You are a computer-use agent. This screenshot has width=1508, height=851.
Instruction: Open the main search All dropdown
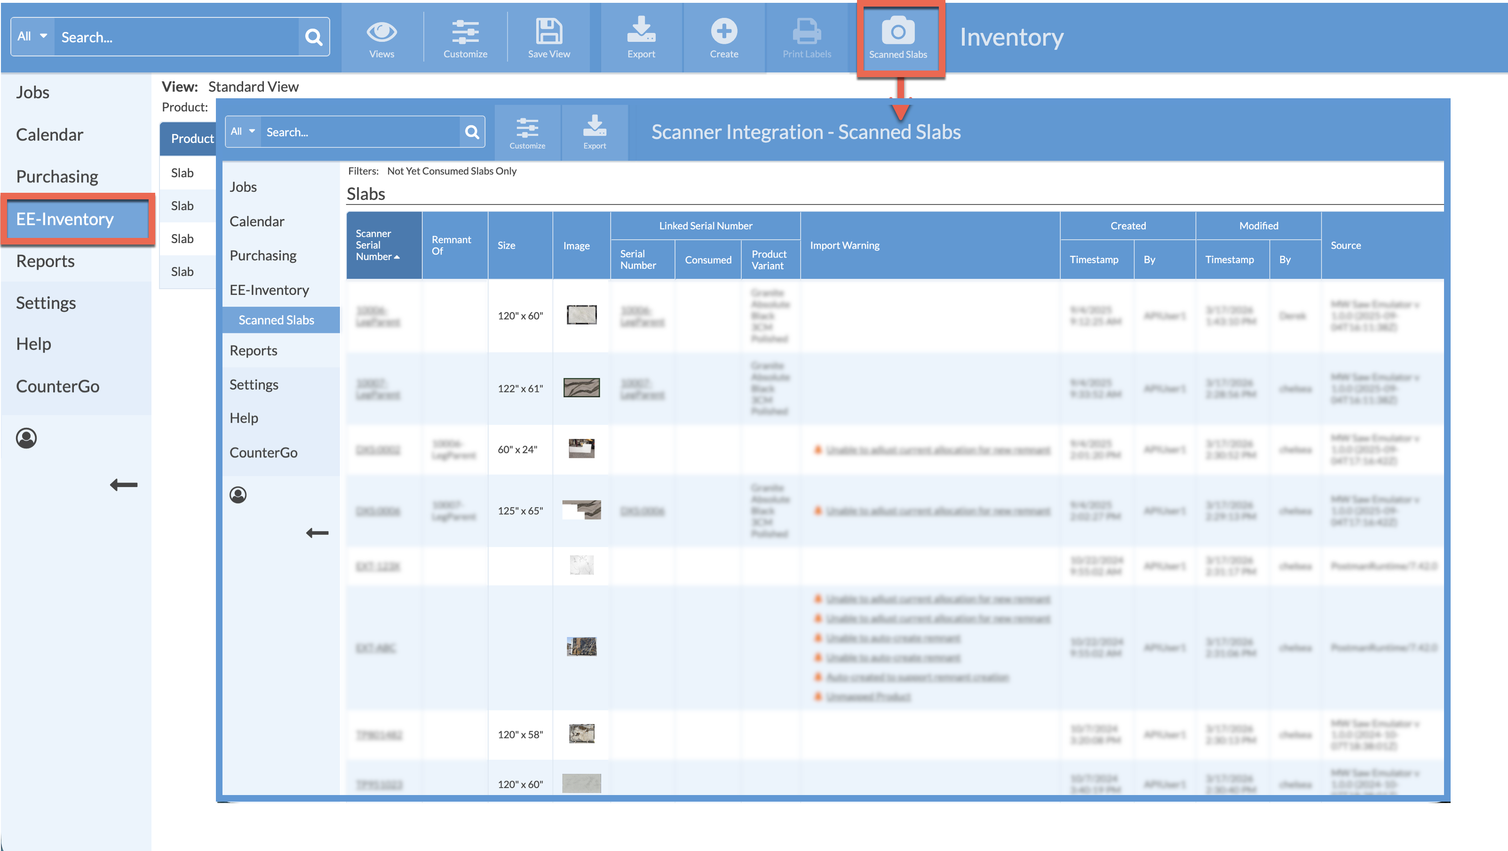coord(32,36)
